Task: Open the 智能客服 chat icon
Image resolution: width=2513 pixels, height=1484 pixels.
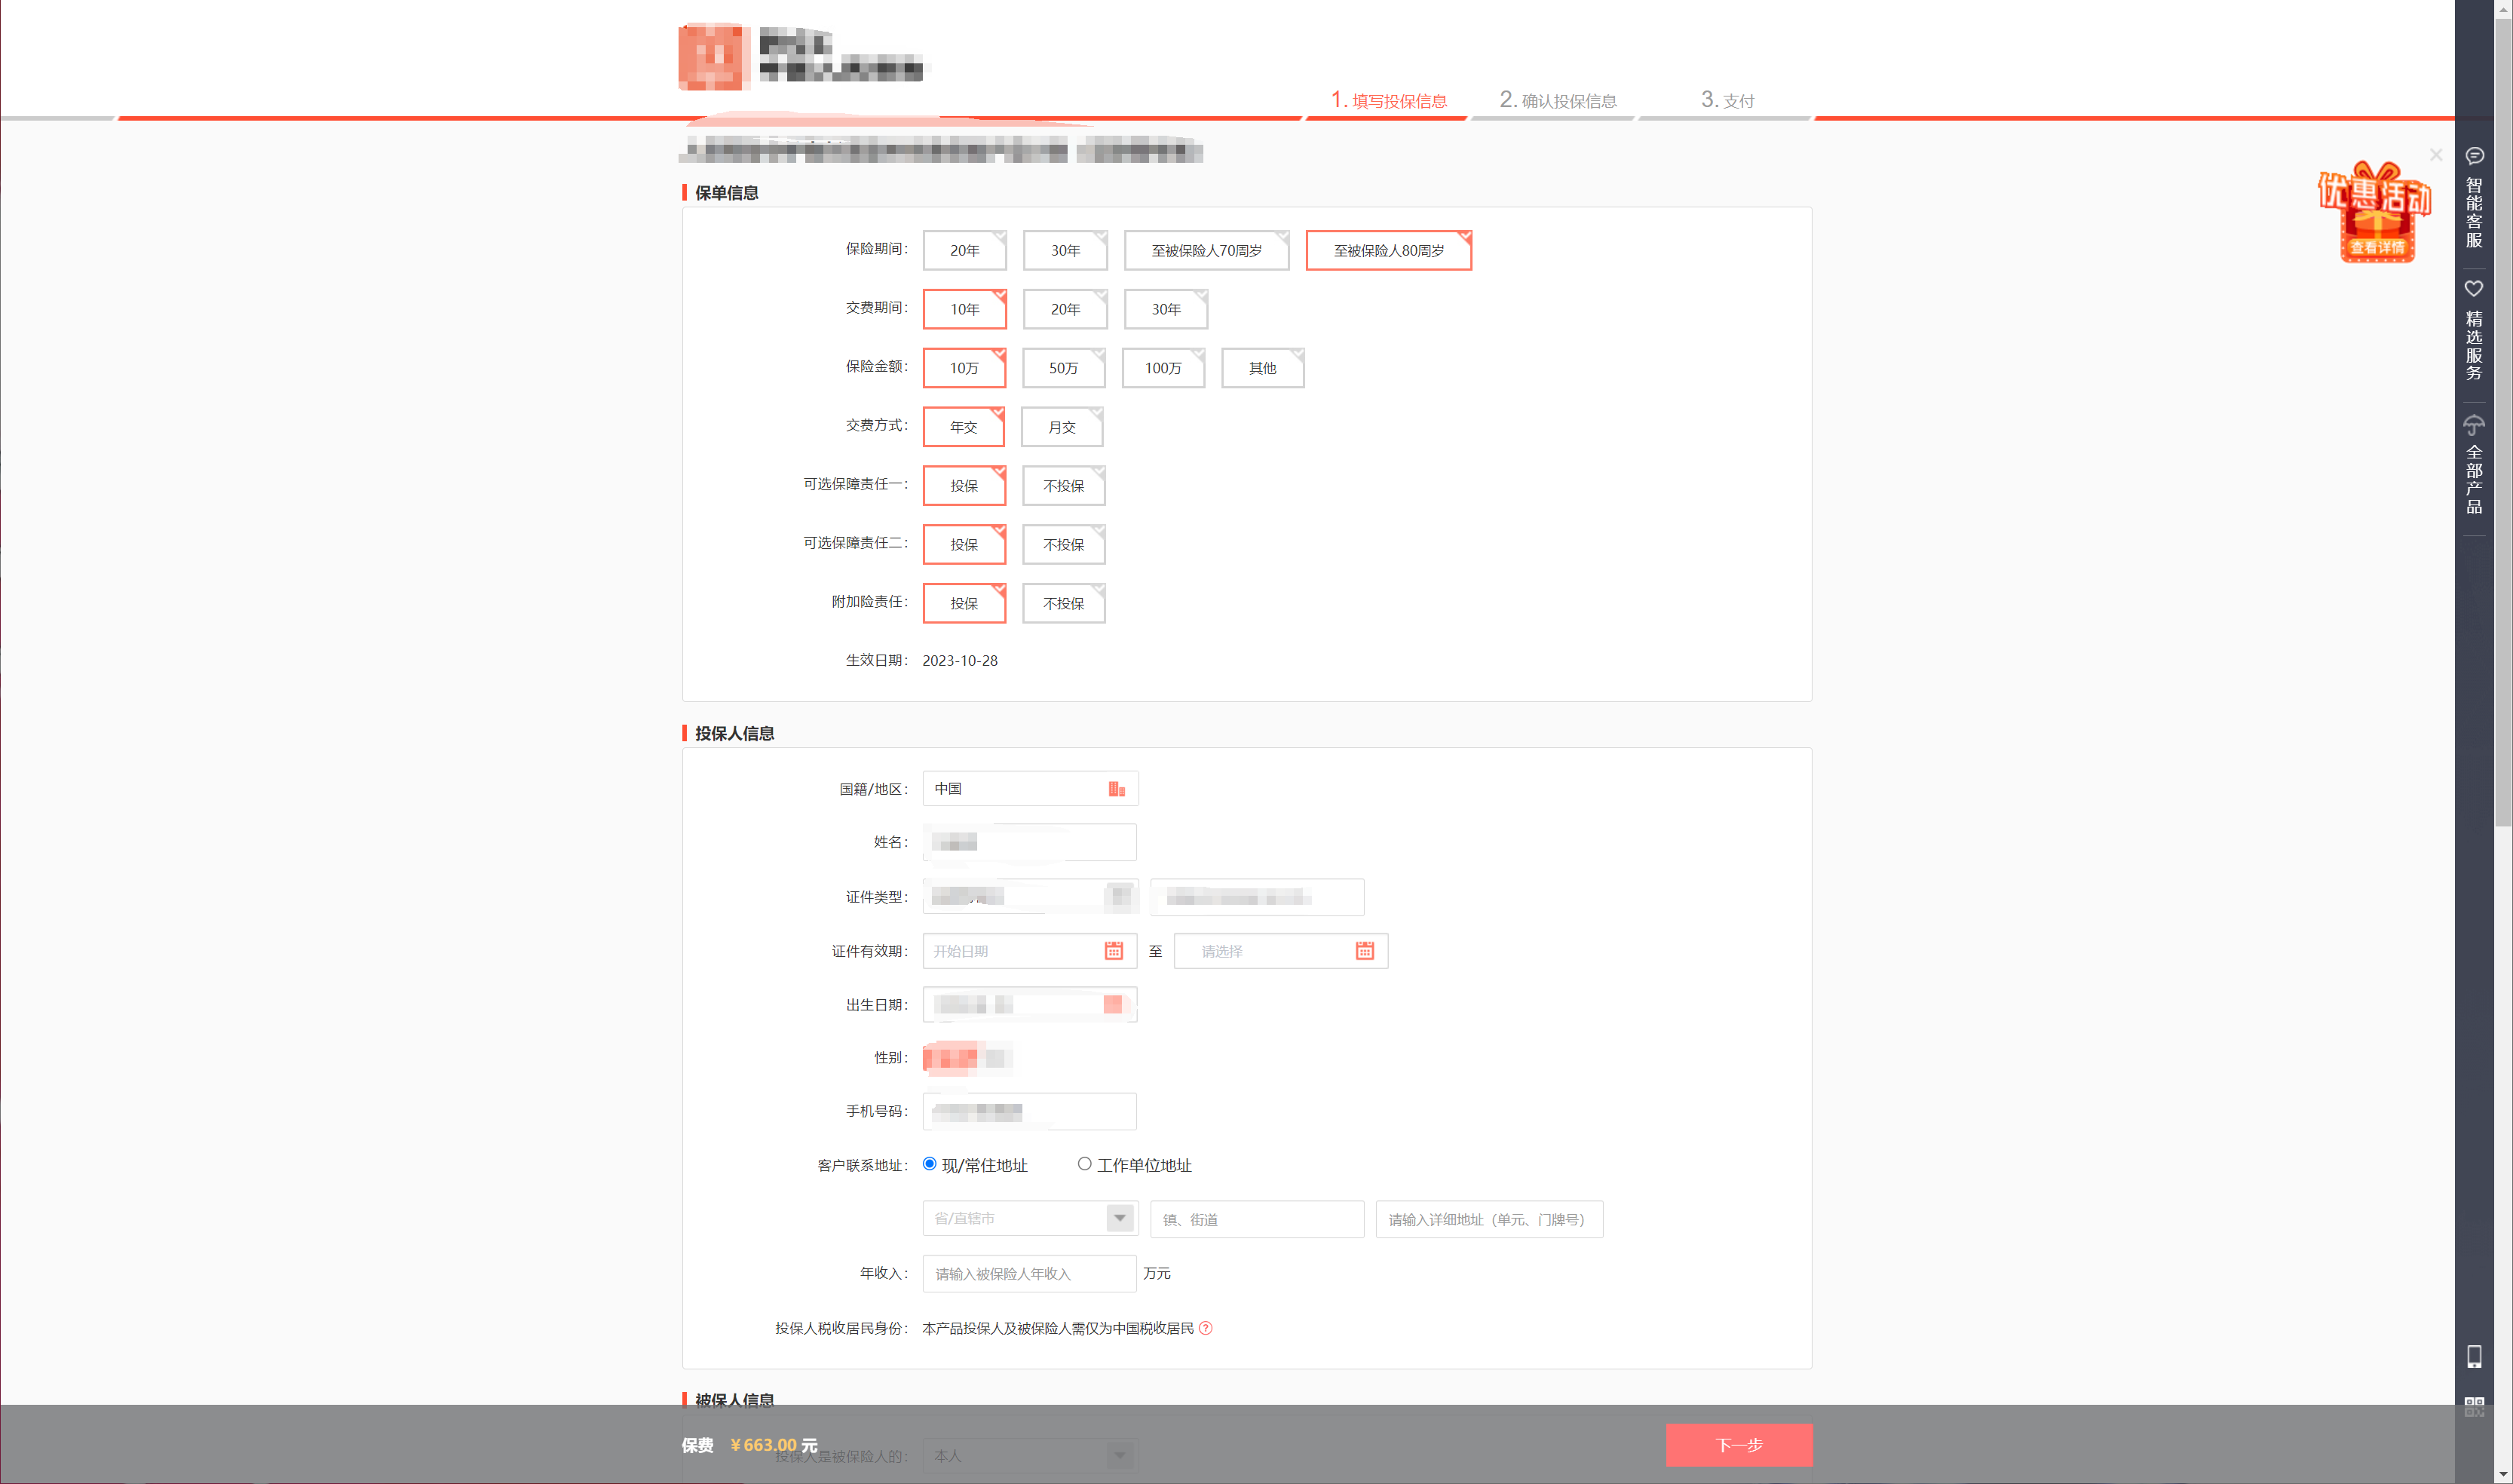Action: pos(2474,156)
